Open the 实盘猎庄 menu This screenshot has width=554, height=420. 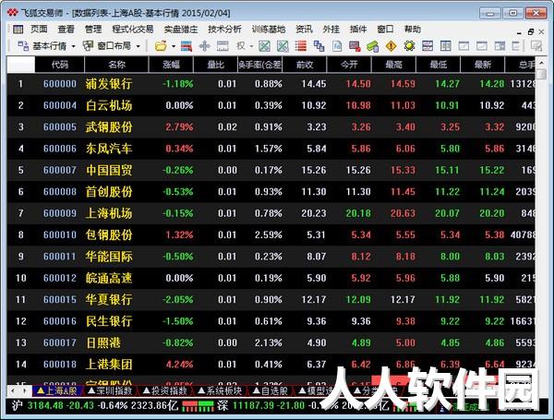point(181,30)
